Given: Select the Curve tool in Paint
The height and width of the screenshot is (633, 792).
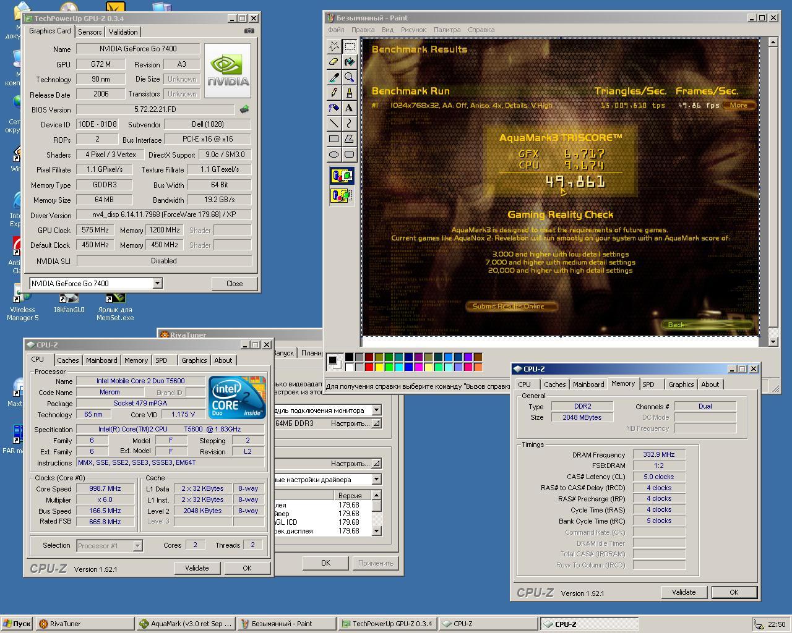Looking at the screenshot, I should 350,124.
